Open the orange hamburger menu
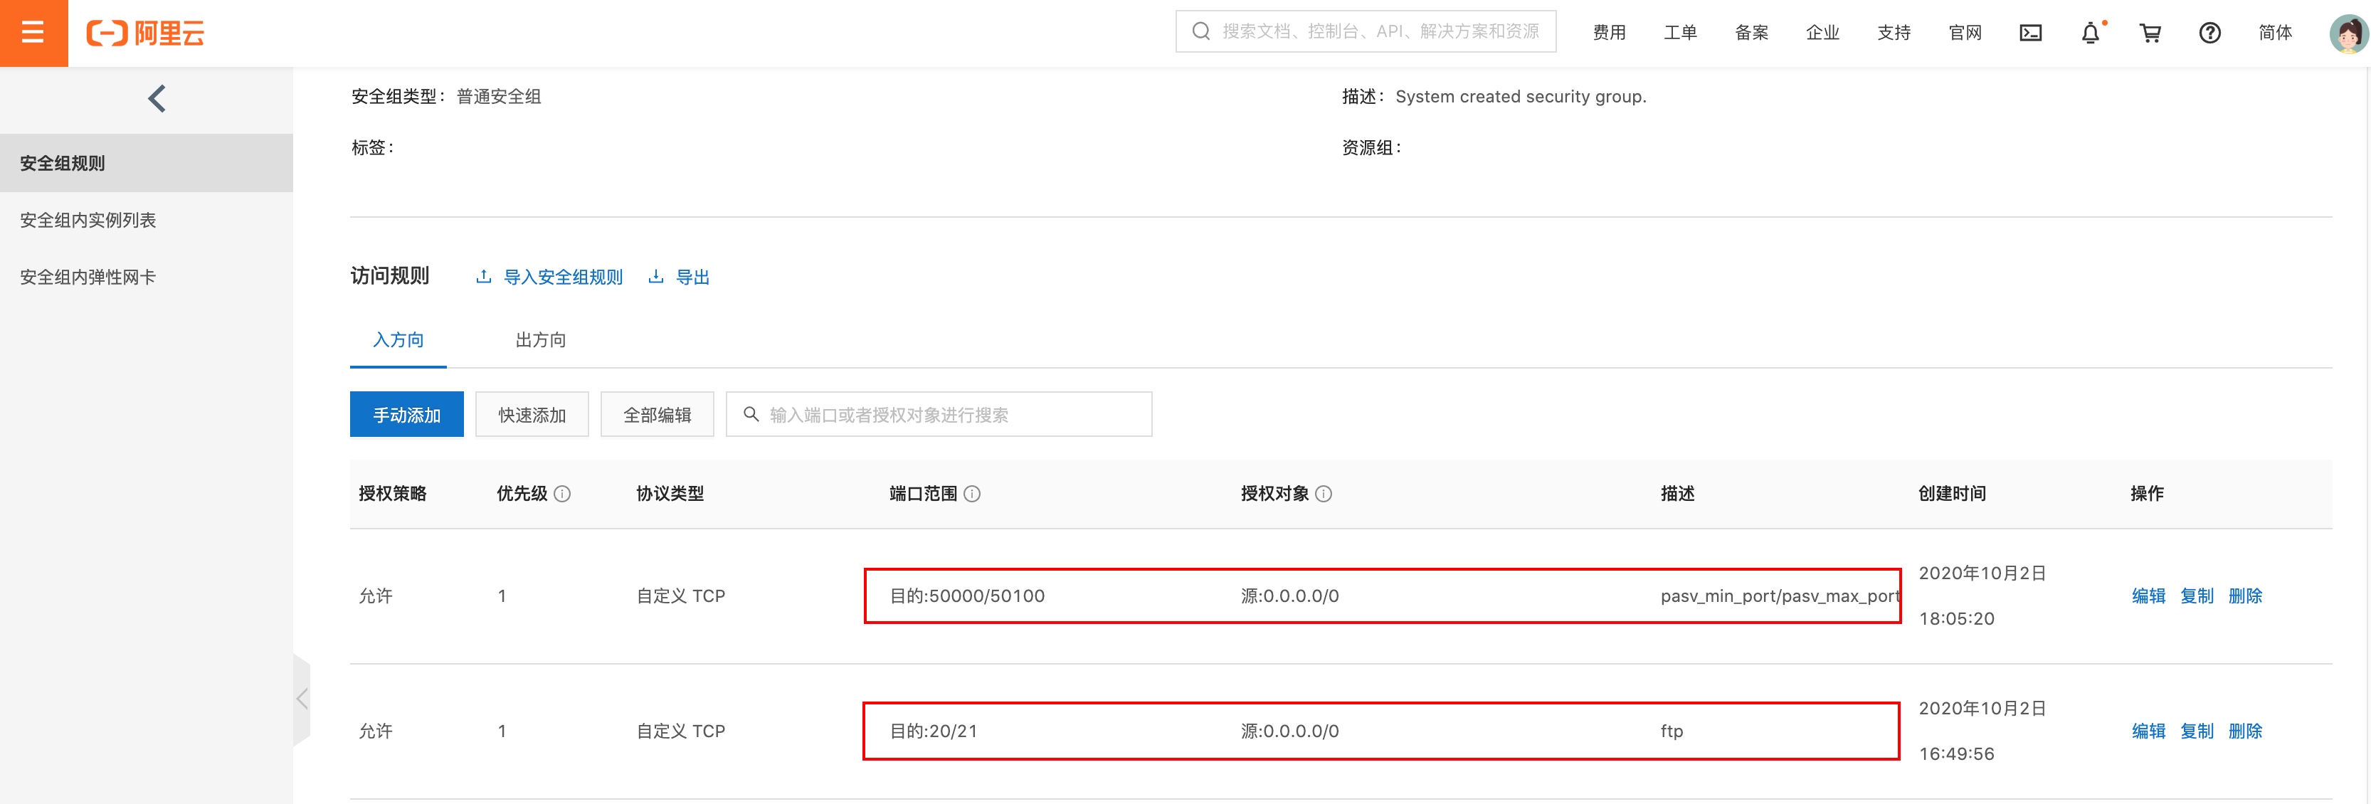The width and height of the screenshot is (2371, 804). coord(33,33)
